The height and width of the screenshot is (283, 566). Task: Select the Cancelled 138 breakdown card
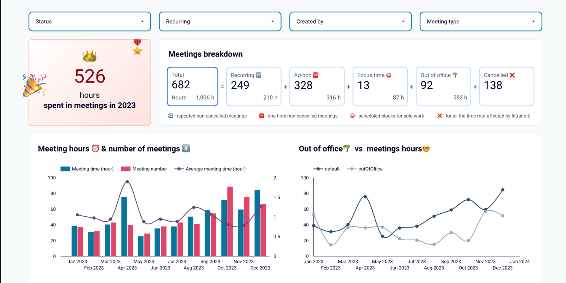click(506, 86)
